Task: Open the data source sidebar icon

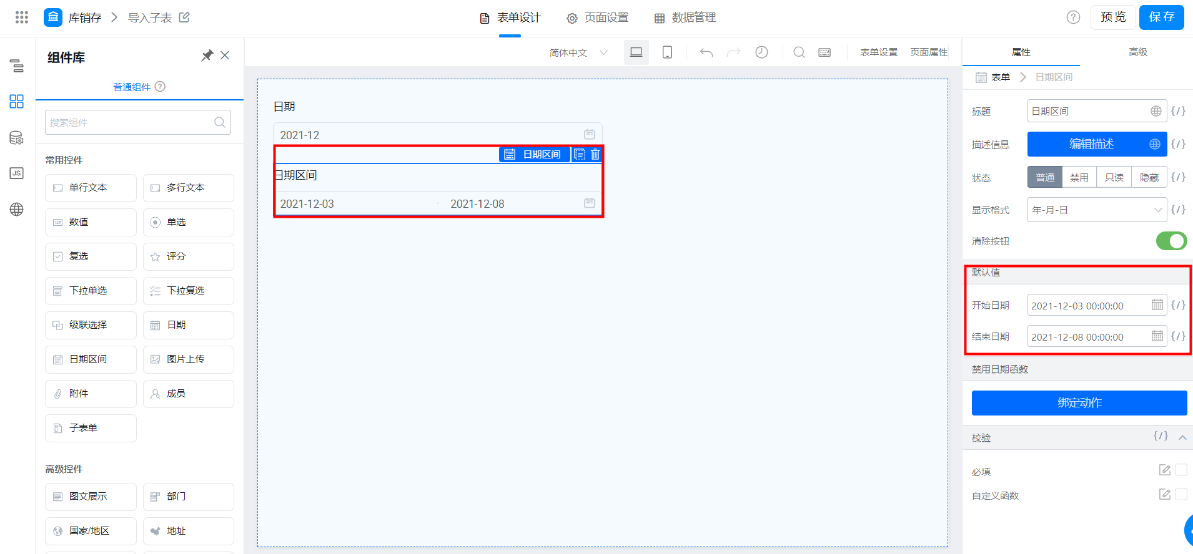Action: point(17,137)
